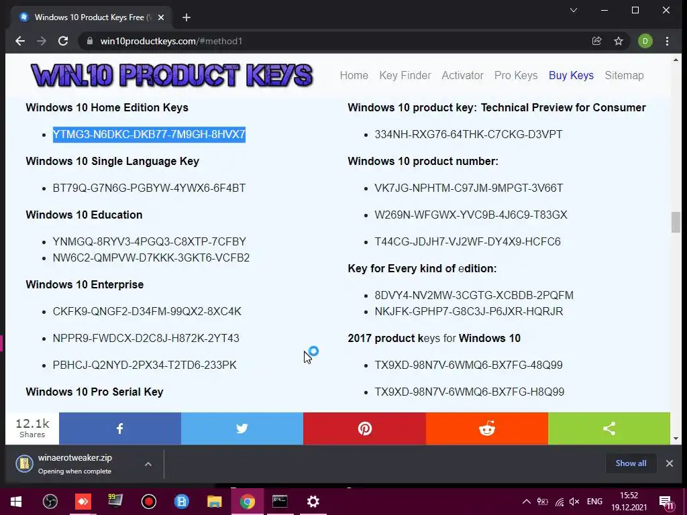
Task: Click the browser forward arrow
Action: (42, 41)
